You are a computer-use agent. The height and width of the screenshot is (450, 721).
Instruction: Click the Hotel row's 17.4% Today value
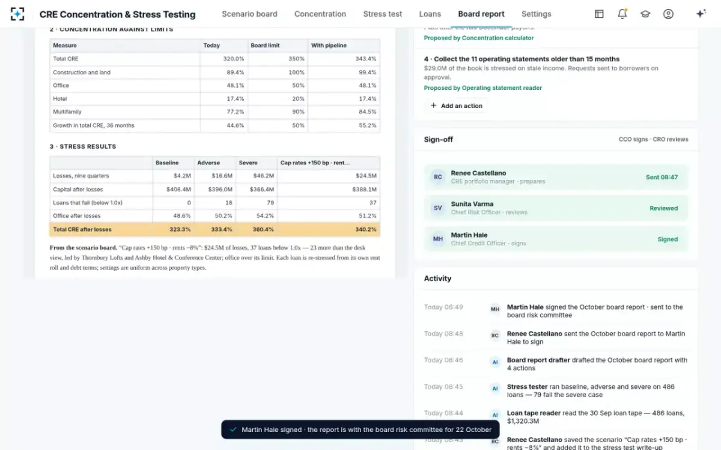coord(236,98)
